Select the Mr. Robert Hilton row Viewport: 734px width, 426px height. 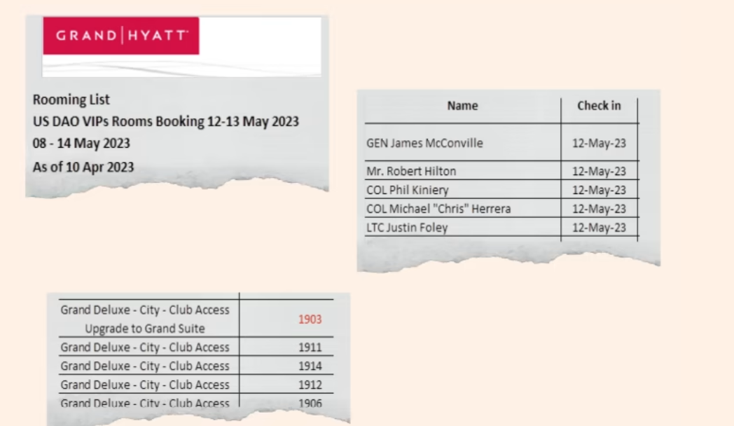pos(411,171)
